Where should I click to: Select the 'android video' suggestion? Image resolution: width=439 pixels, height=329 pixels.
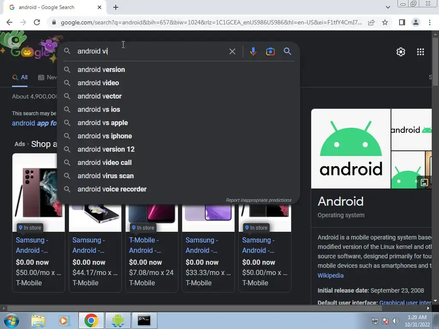pos(178,83)
